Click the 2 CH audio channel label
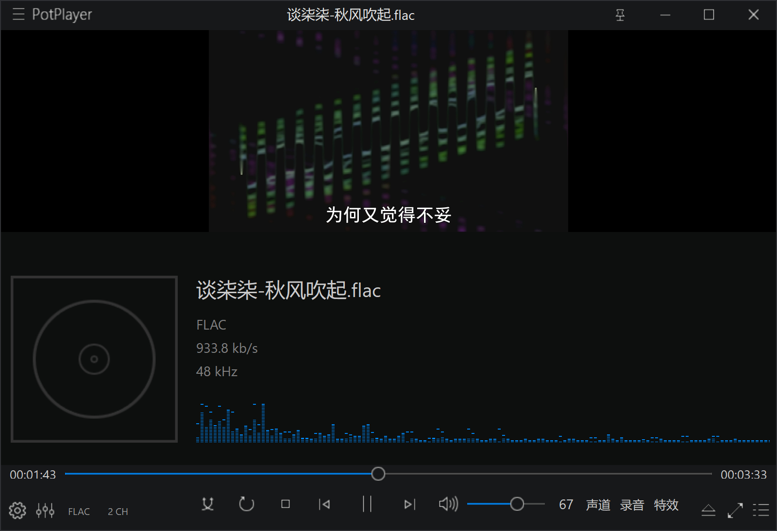 tap(118, 512)
